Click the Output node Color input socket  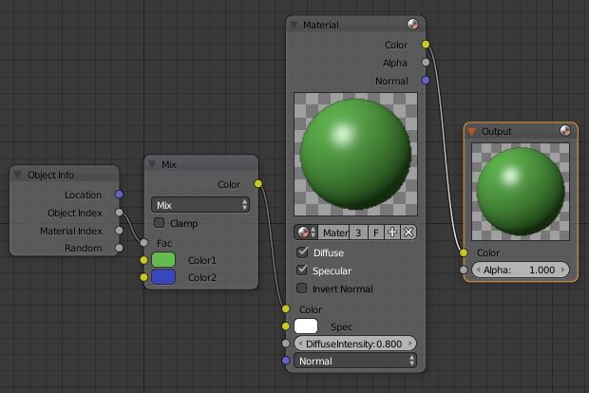(x=464, y=253)
